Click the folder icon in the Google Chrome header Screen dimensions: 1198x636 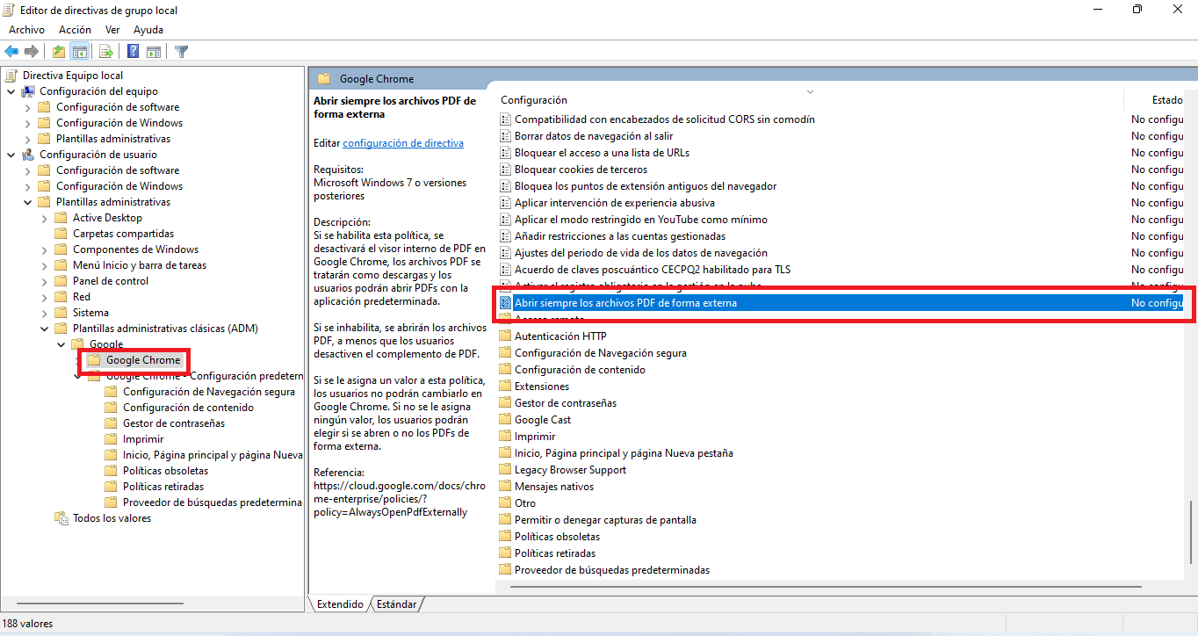[324, 79]
